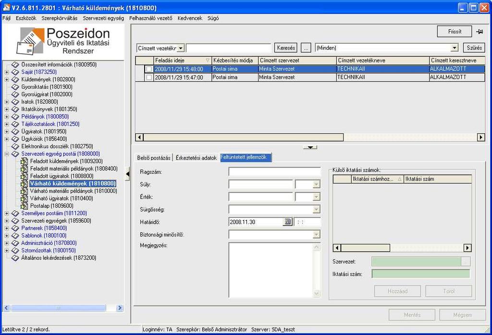This screenshot has width=492, height=335.
Task: Click the Gyorsügyirat folder icon
Action: pyautogui.click(x=15, y=95)
